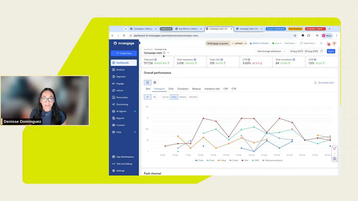Open Test and Debug
The image size is (358, 201).
124,164
